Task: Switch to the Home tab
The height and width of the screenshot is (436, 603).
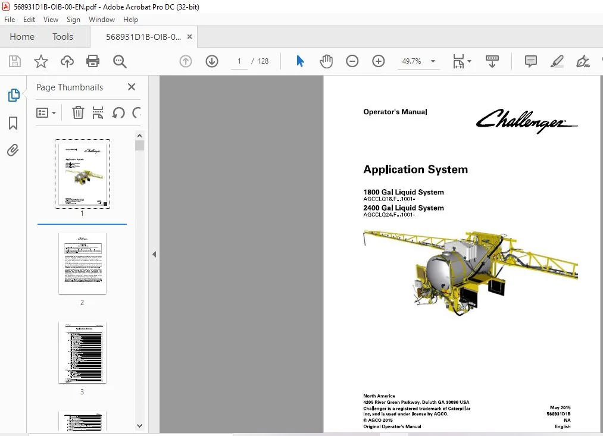Action: tap(22, 36)
